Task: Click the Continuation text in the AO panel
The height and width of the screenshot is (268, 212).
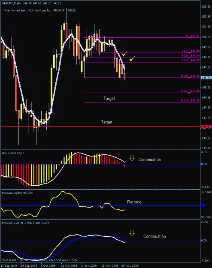Action: pyautogui.click(x=149, y=160)
